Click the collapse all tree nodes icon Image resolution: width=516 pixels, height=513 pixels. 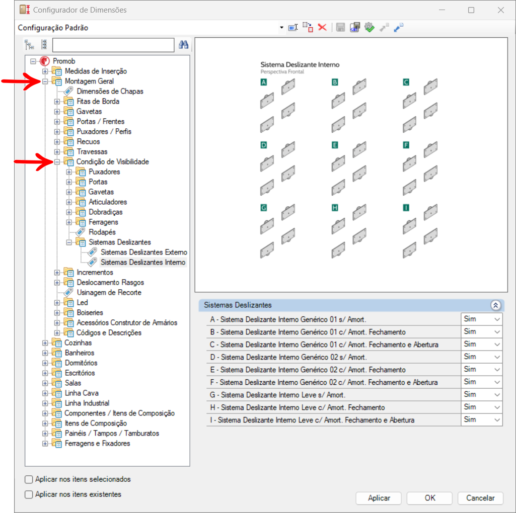pyautogui.click(x=44, y=45)
